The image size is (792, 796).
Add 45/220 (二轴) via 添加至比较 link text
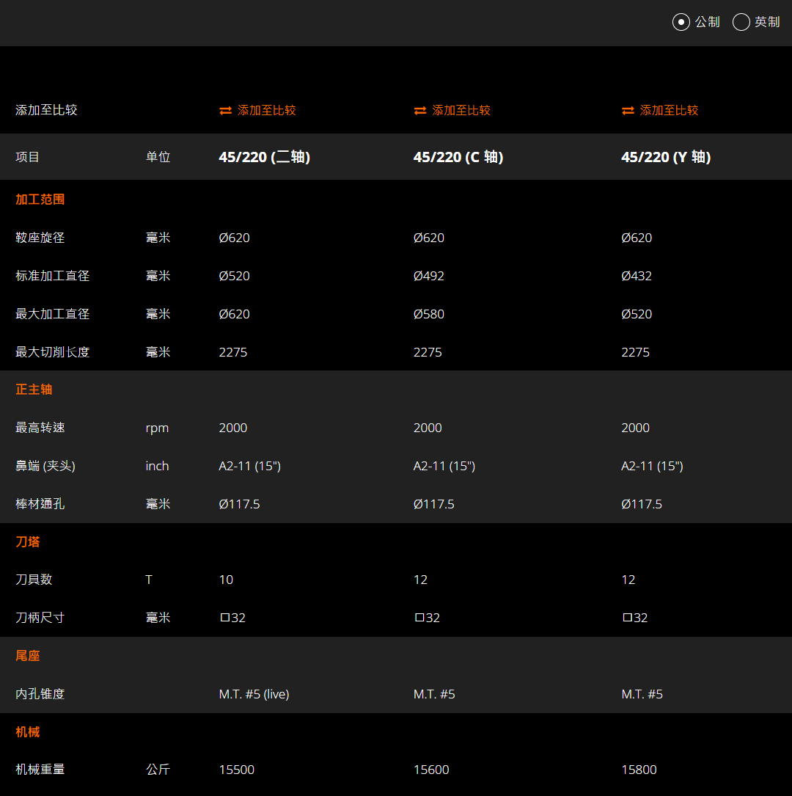coord(267,111)
